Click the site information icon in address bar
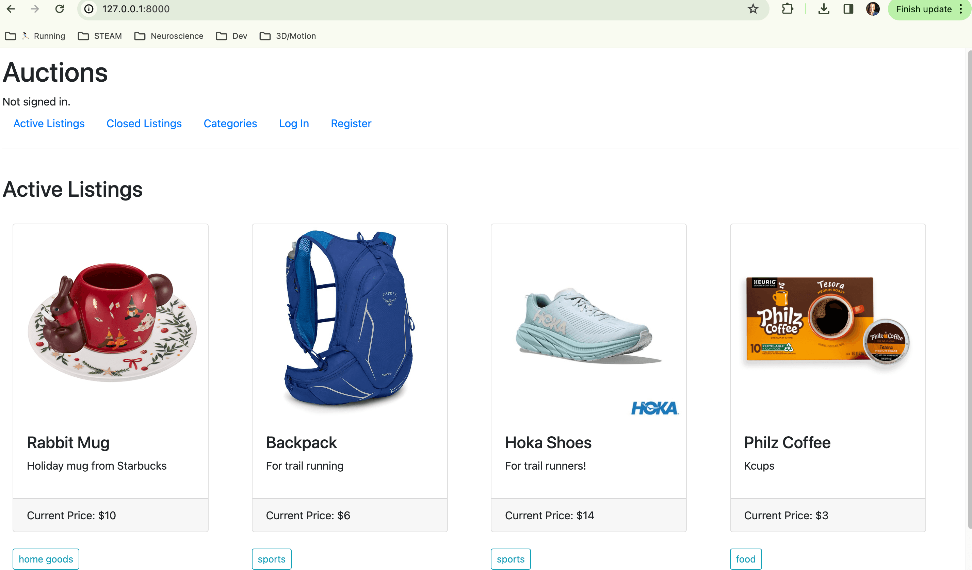Screen dimensions: 972x570 (89, 9)
